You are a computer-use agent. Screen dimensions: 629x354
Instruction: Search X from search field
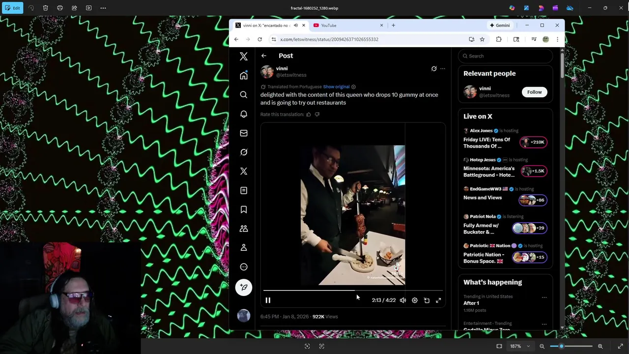coord(505,56)
